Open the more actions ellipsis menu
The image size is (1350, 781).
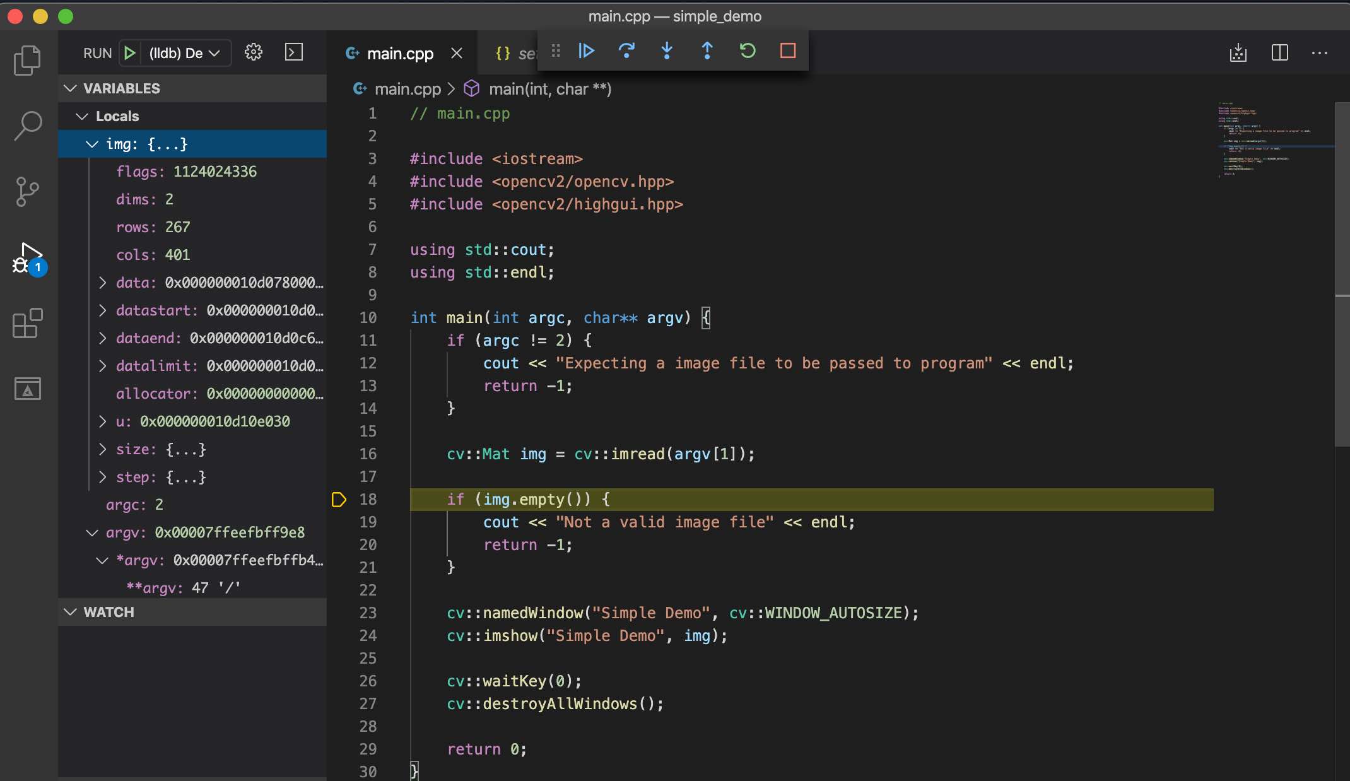(1320, 53)
